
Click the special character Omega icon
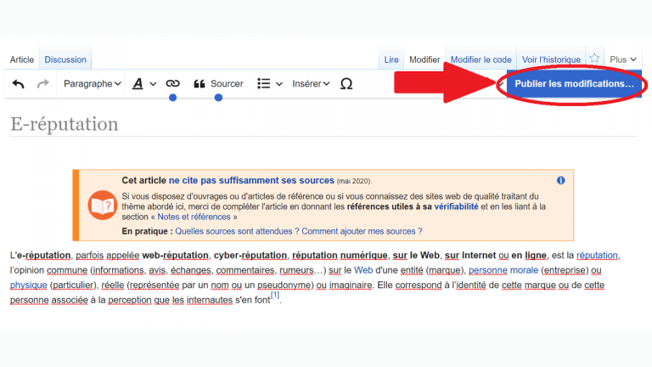pos(346,84)
